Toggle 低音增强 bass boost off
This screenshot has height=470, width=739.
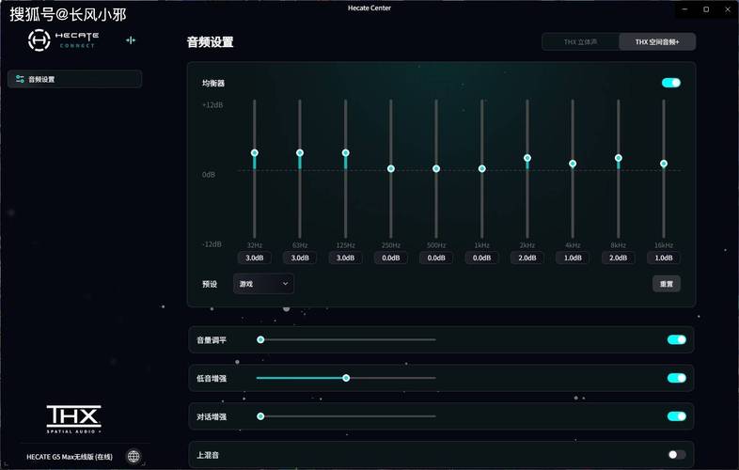click(676, 378)
